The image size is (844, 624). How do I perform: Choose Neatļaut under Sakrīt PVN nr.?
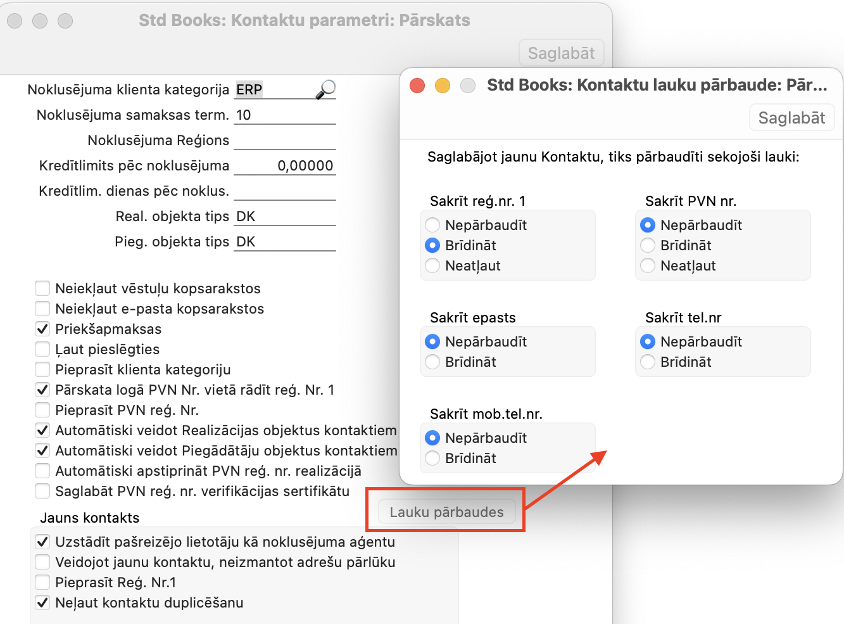(x=648, y=265)
